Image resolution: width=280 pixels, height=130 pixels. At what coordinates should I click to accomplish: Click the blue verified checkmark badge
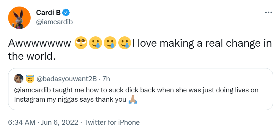pyautogui.click(x=66, y=13)
